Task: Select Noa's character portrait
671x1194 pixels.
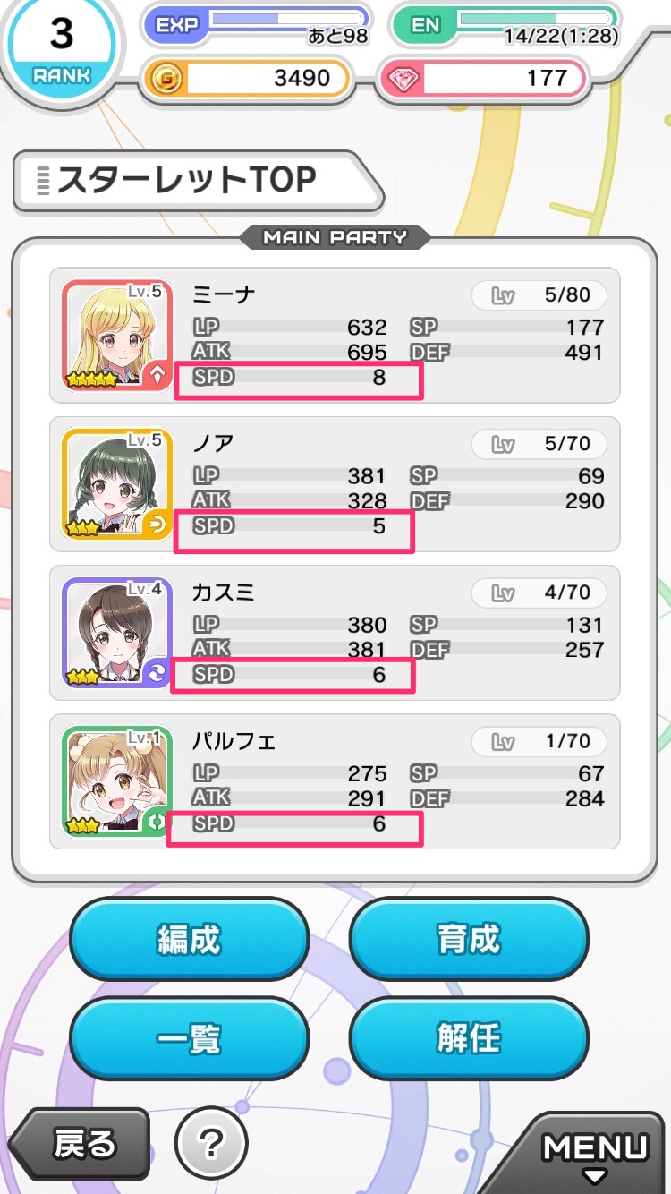Action: tap(116, 483)
